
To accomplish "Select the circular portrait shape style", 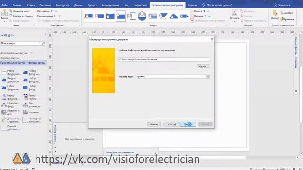I will pos(142,16).
